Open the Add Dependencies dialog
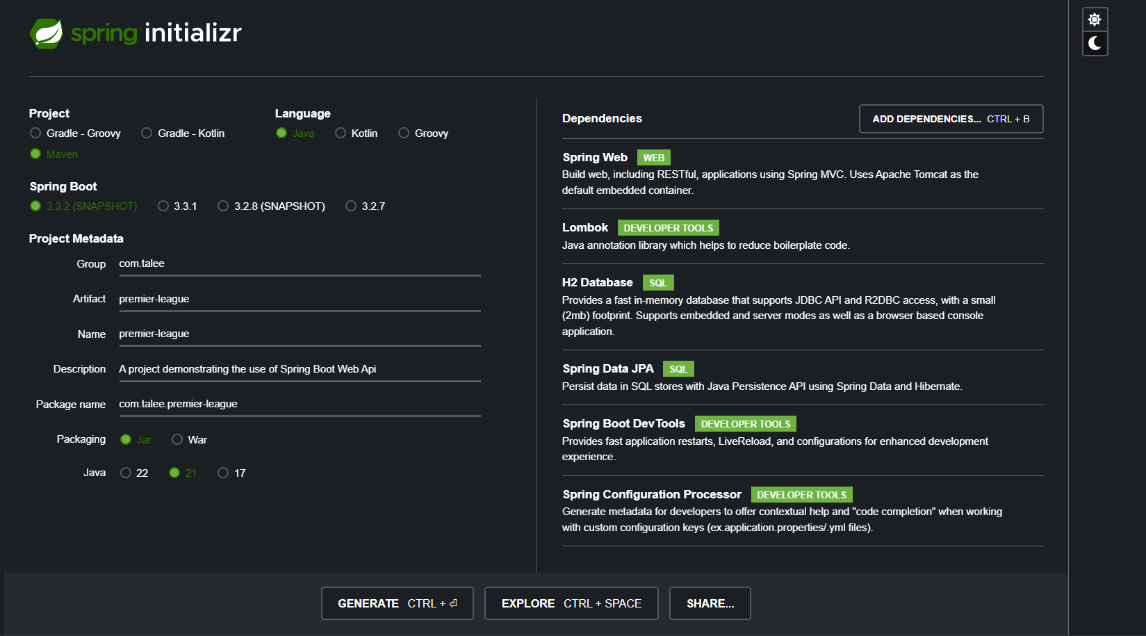 click(951, 119)
